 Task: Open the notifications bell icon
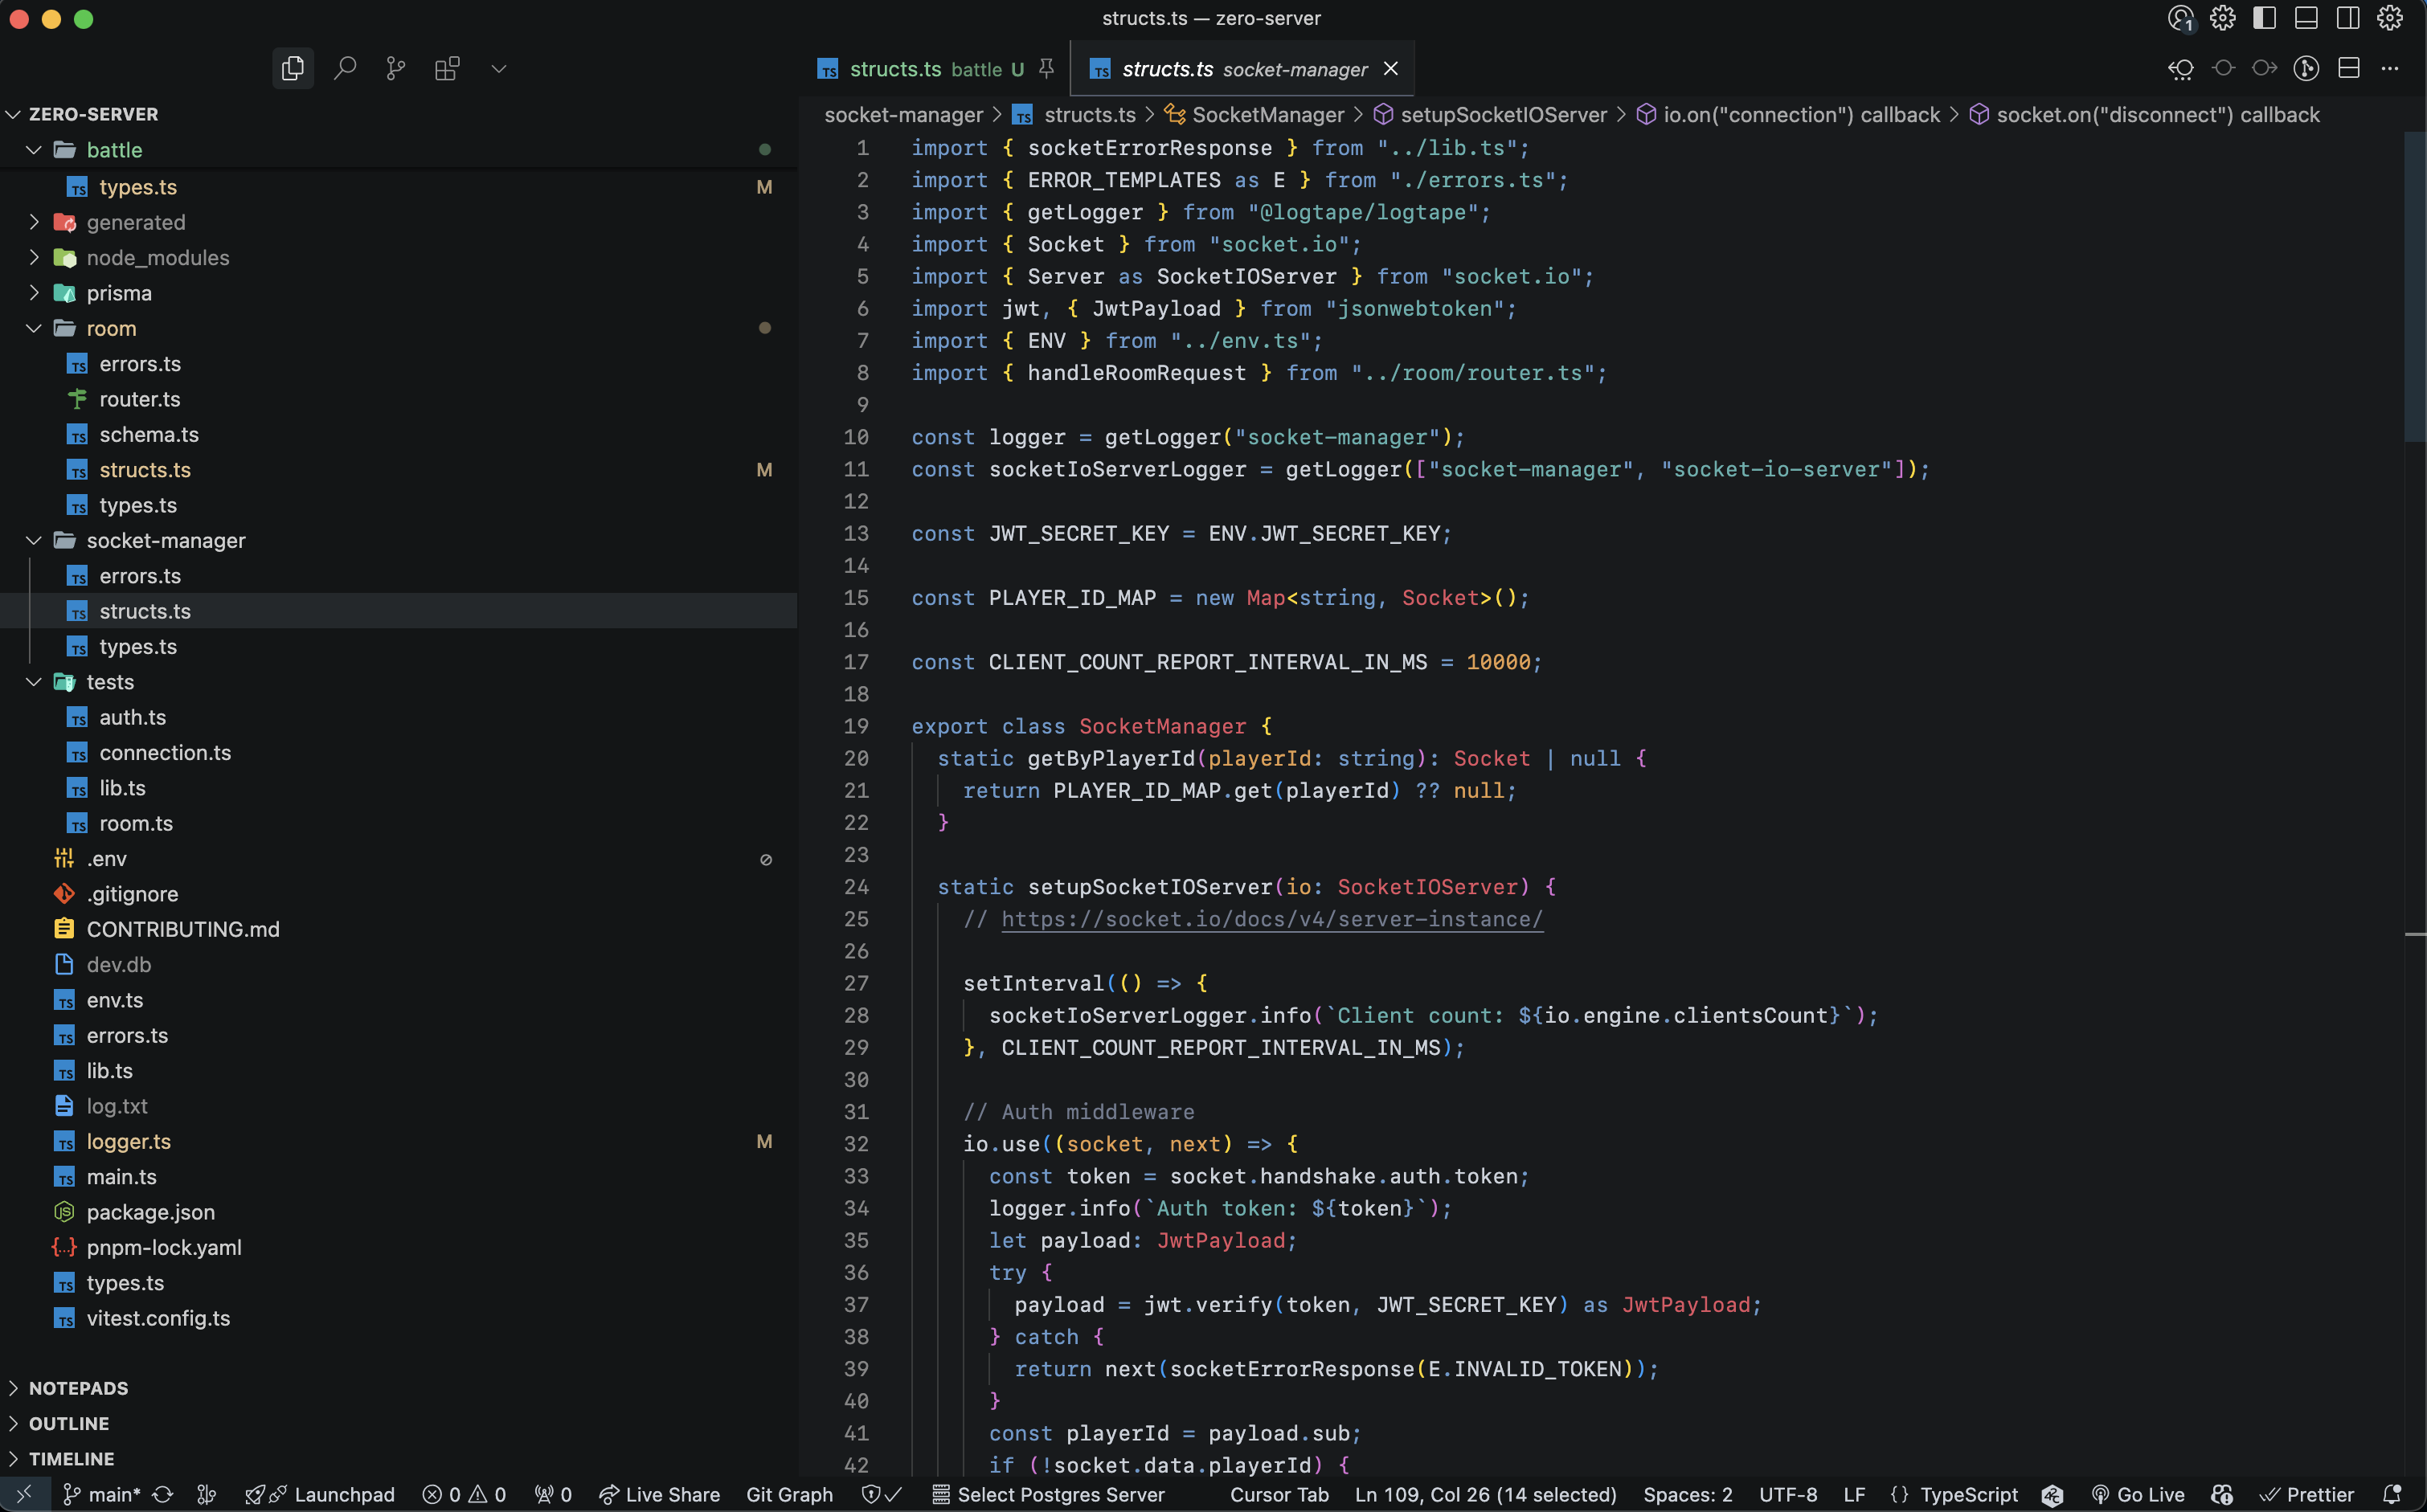tap(2392, 1494)
